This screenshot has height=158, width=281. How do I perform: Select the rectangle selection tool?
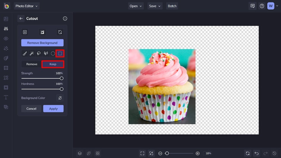tap(60, 54)
